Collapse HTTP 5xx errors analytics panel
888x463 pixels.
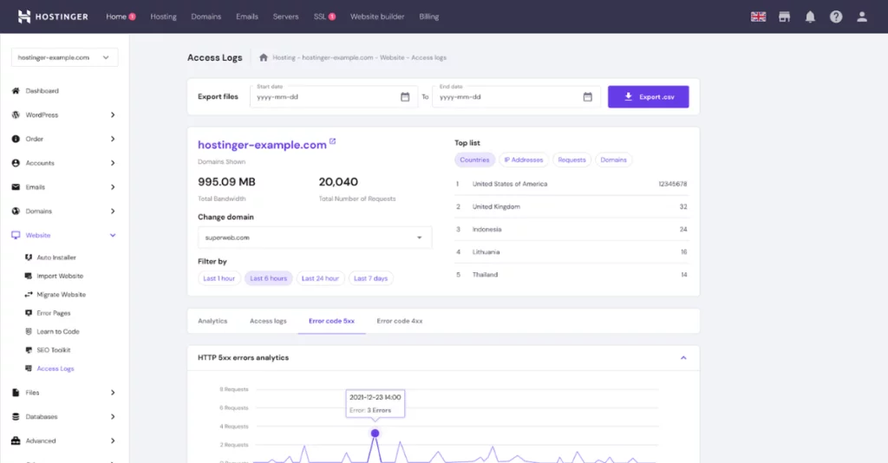(683, 358)
